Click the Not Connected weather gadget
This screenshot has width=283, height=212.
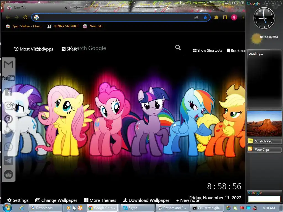click(x=264, y=38)
